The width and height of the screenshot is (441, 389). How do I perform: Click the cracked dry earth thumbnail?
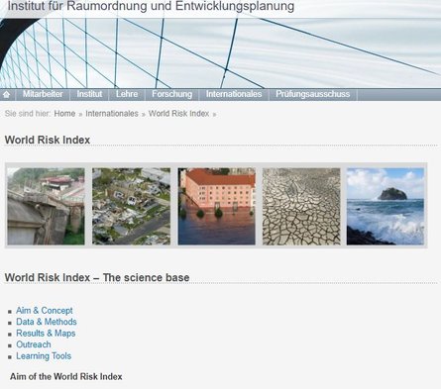point(301,206)
